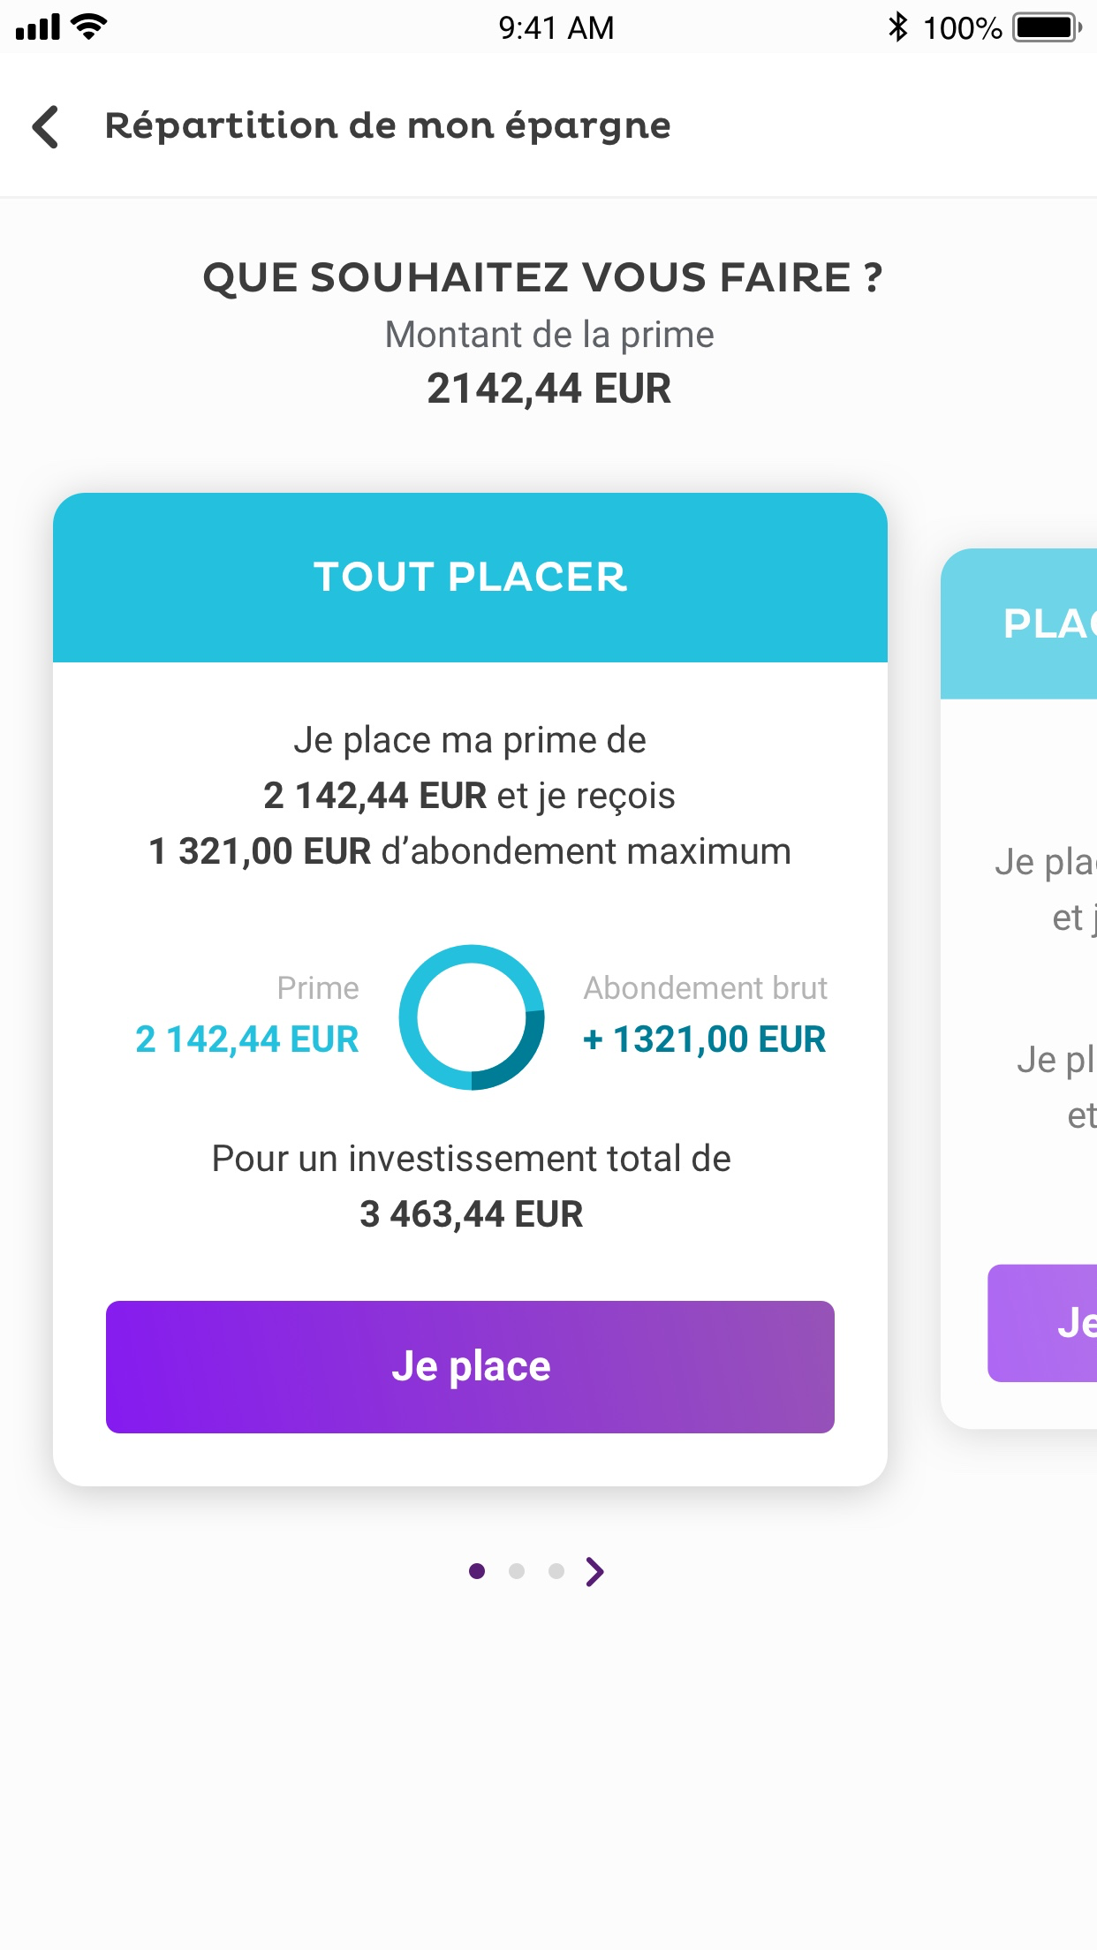Tap the prime and abondement donut chart
The height and width of the screenshot is (1950, 1097).
click(472, 1017)
